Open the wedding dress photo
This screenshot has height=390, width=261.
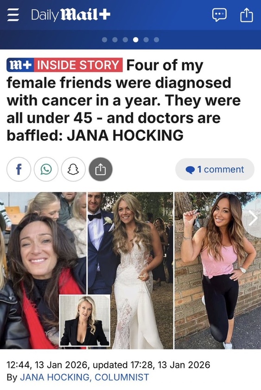pyautogui.click(x=131, y=271)
